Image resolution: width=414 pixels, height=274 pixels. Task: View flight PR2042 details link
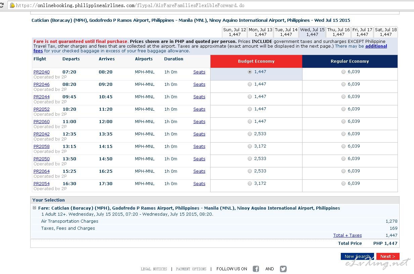coord(42,134)
